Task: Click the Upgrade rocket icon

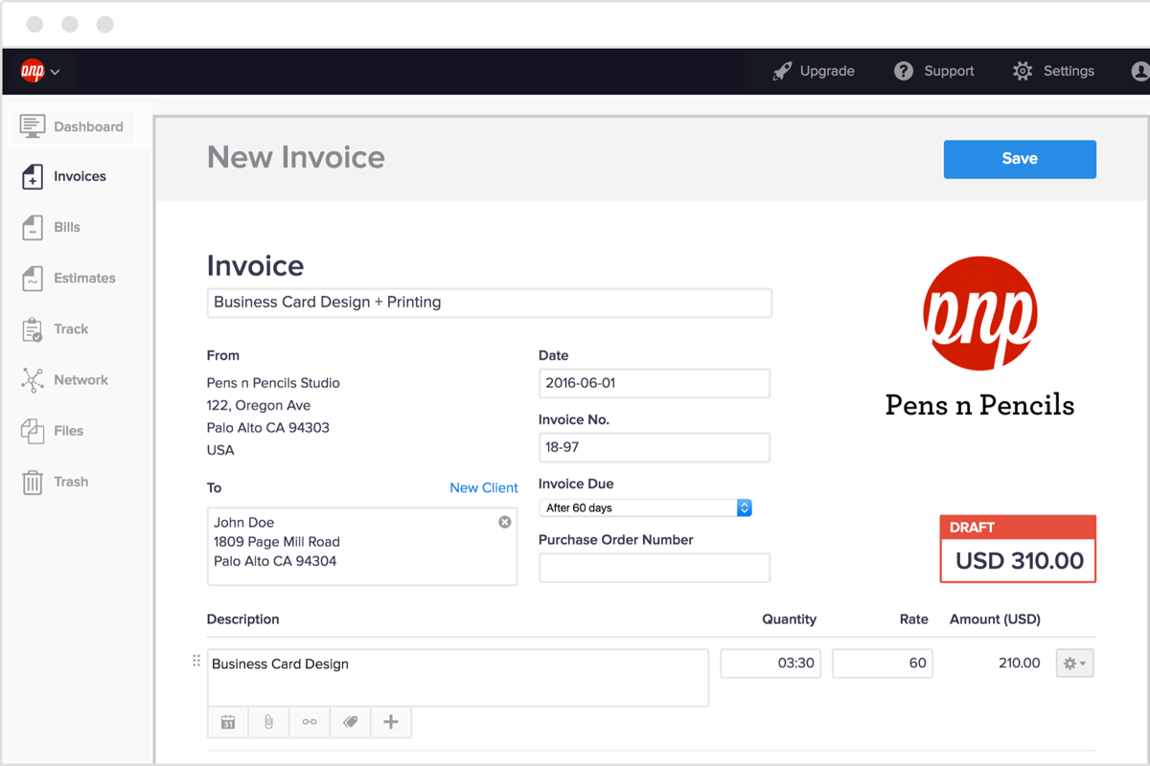Action: (782, 71)
